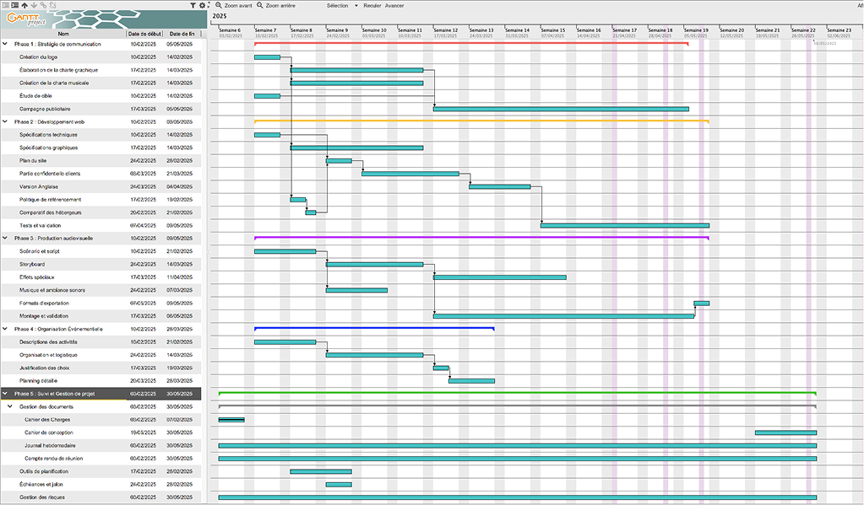Click the link tasks chain icon
864x505 pixels.
[44, 5]
